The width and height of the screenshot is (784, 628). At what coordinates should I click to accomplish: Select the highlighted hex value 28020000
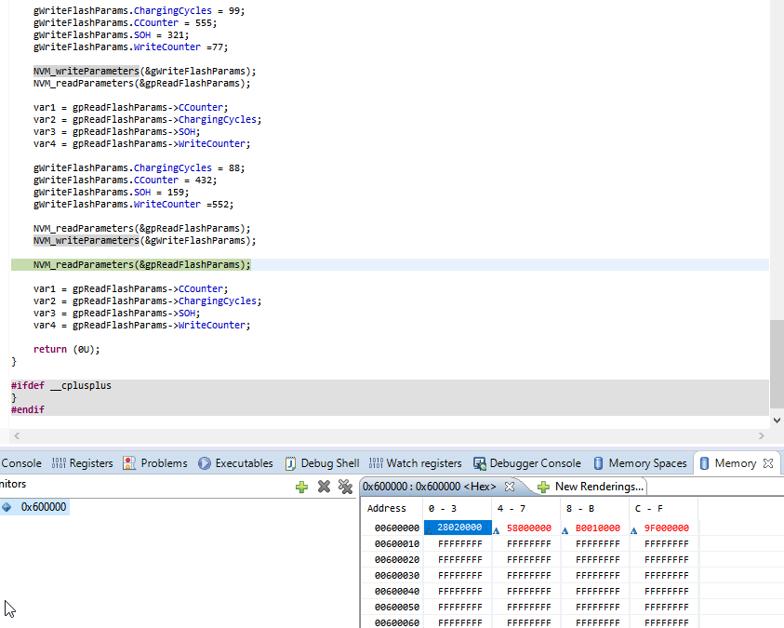click(x=461, y=528)
